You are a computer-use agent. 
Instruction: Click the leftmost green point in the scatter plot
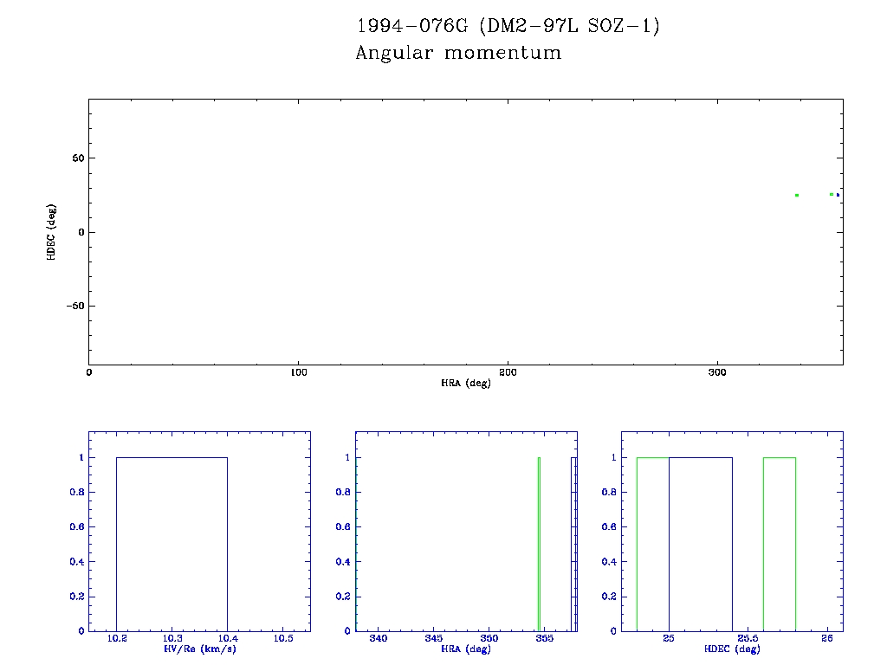click(796, 196)
